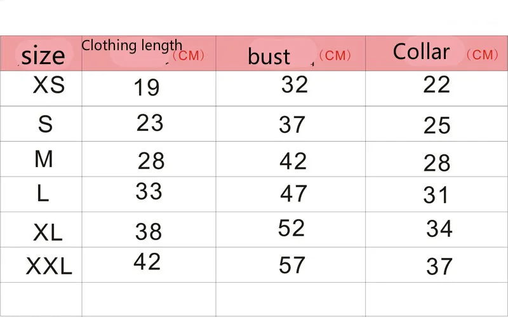This screenshot has height=317, width=508.
Task: Click the XL size row label
Action: tap(48, 233)
